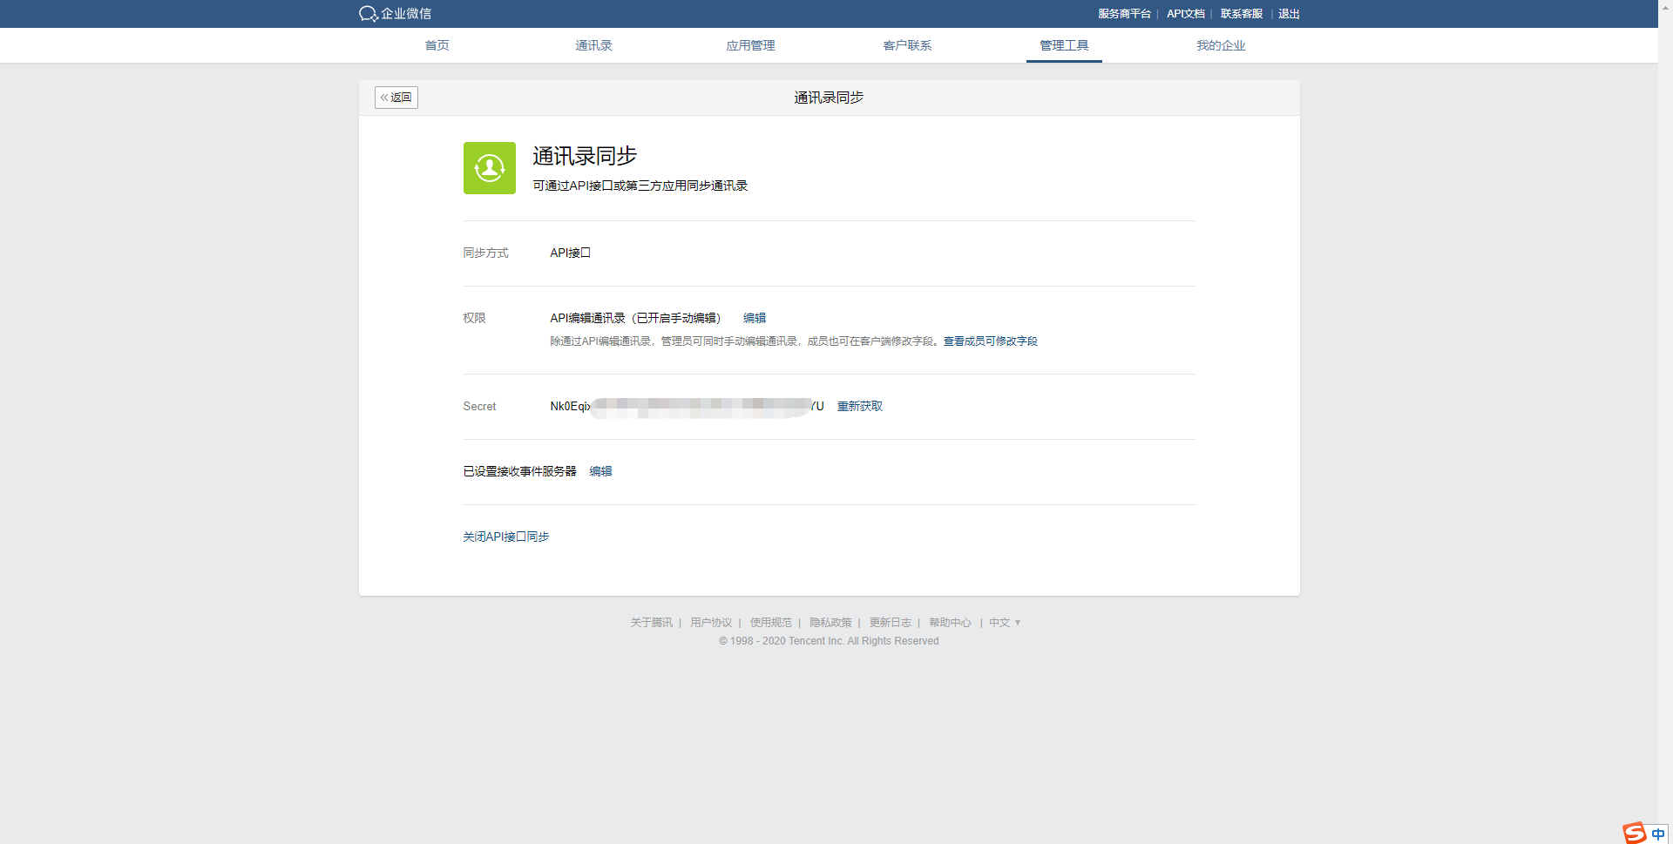Expand the 中文 language dropdown
This screenshot has width=1673, height=844.
1005,623
